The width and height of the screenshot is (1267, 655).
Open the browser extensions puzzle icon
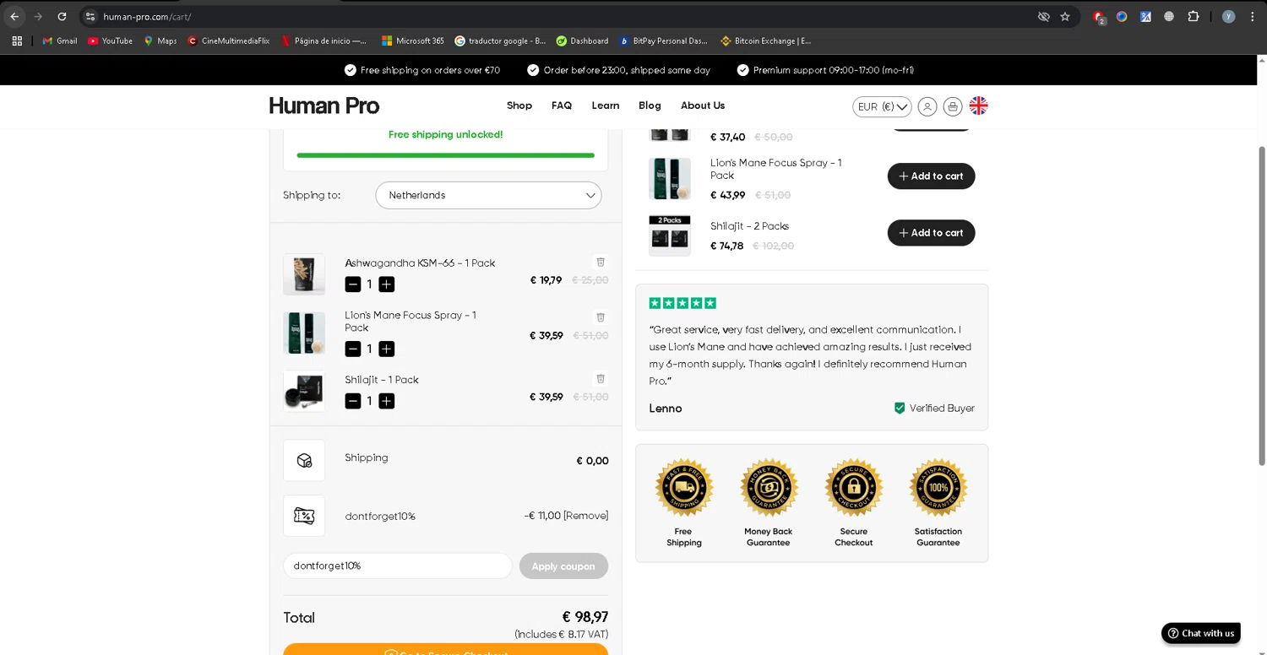point(1194,16)
